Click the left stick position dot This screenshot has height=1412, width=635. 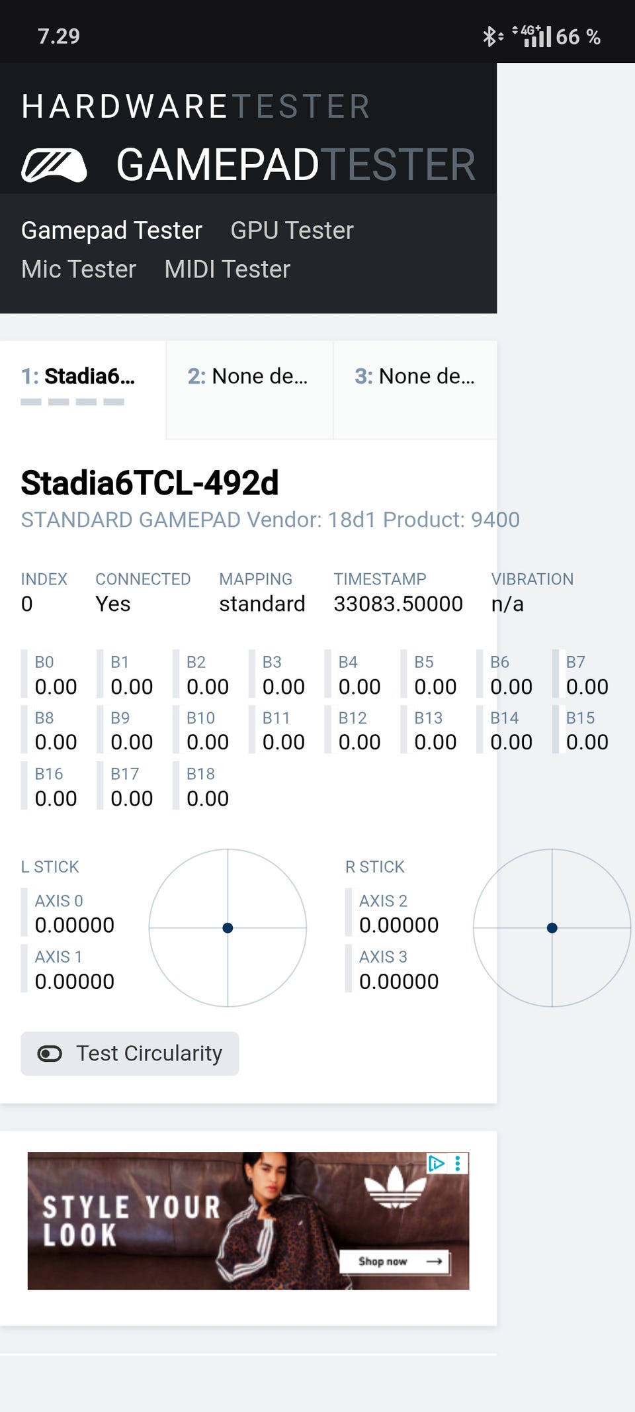coord(228,928)
